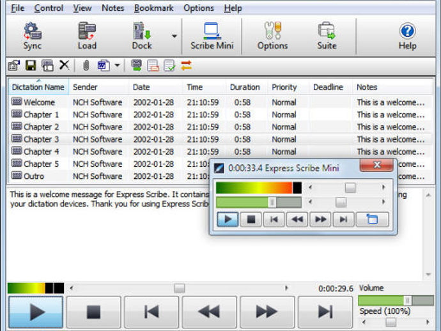Click the Scribe Mini speed slider thumb
The image size is (441, 331).
point(341,202)
